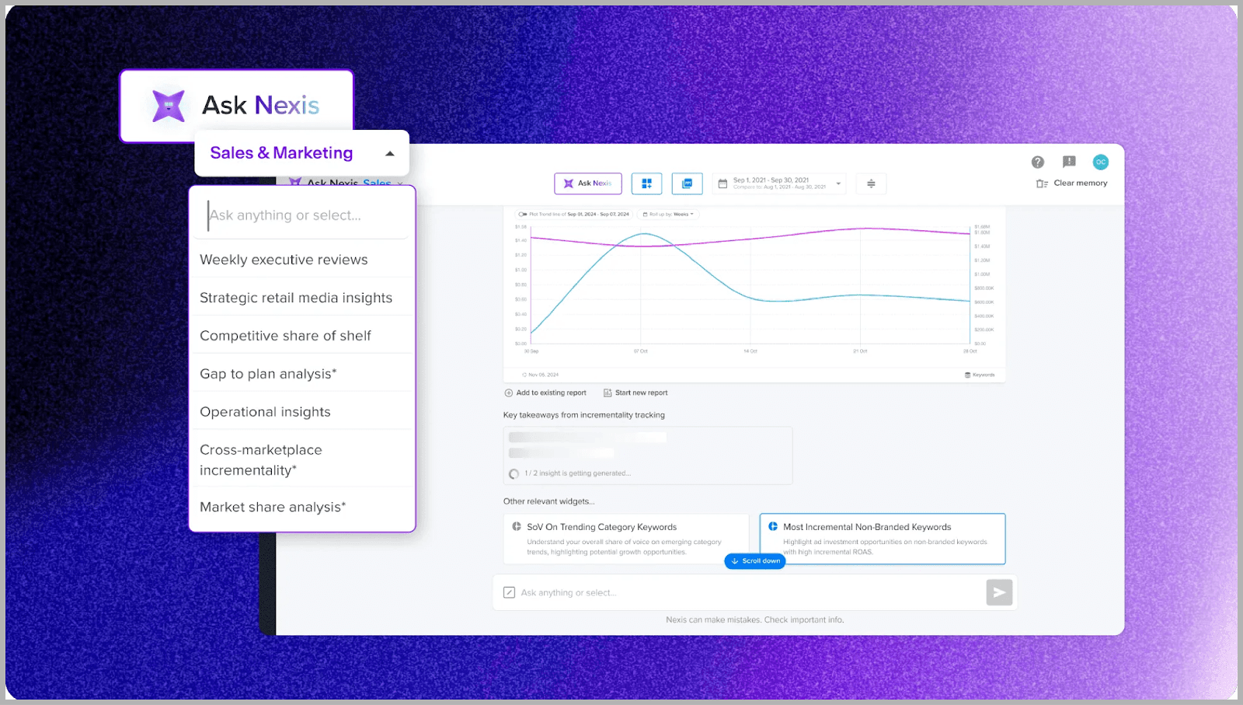Screen dimensions: 1243x705
Task: Click the Clear memory button
Action: pos(1071,183)
